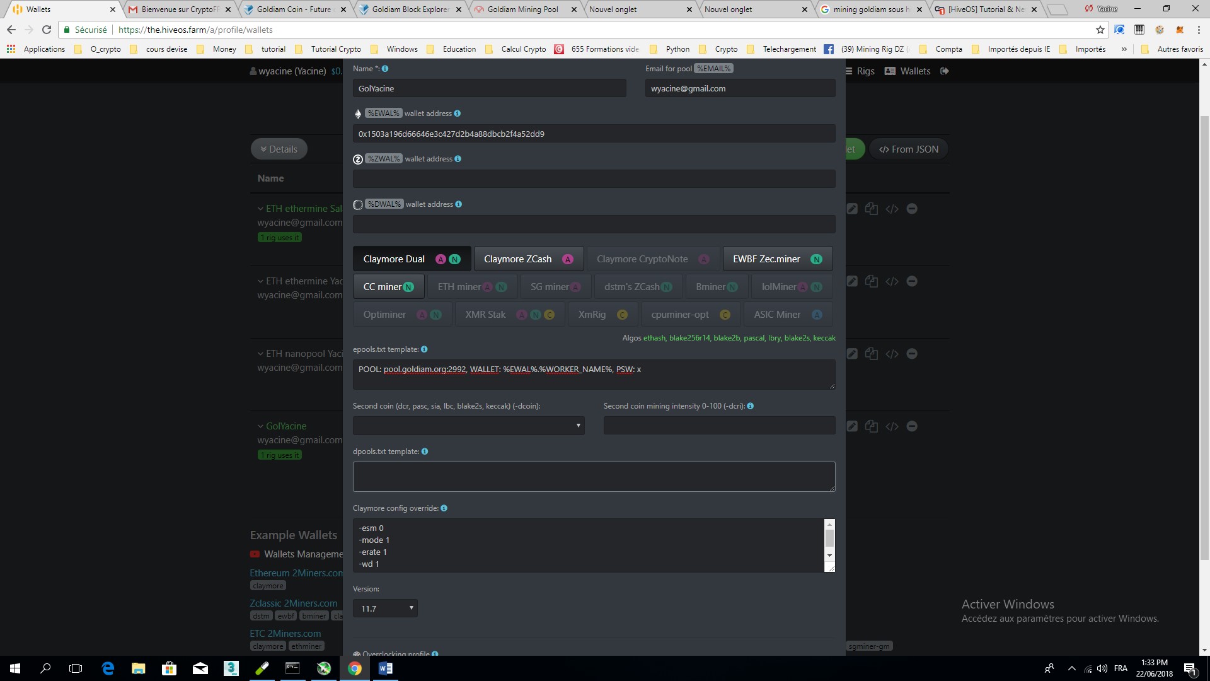Image resolution: width=1210 pixels, height=681 pixels.
Task: Expand the bookmarks overflow chevron
Action: click(1124, 49)
